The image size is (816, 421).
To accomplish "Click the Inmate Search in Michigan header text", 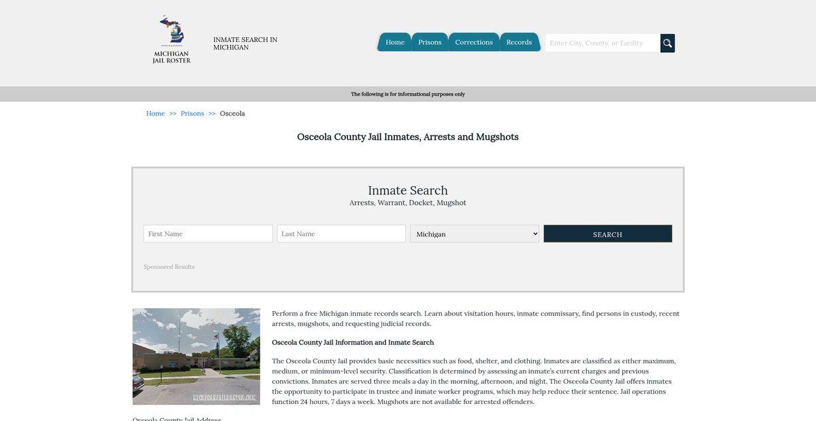I will point(245,43).
